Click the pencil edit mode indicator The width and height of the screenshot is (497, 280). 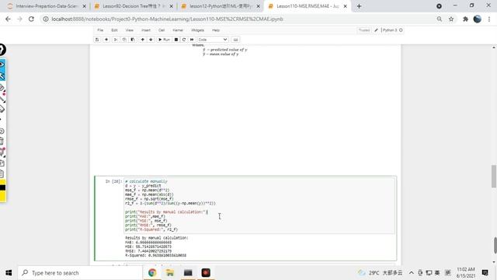click(x=376, y=30)
